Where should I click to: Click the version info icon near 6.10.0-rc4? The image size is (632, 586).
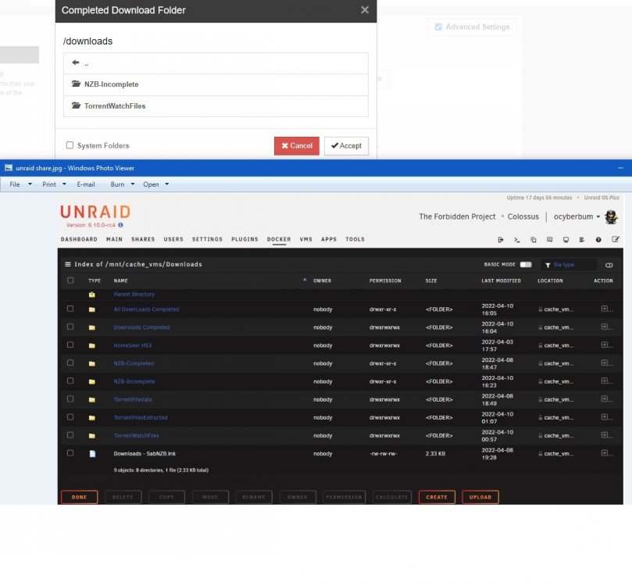(x=120, y=225)
